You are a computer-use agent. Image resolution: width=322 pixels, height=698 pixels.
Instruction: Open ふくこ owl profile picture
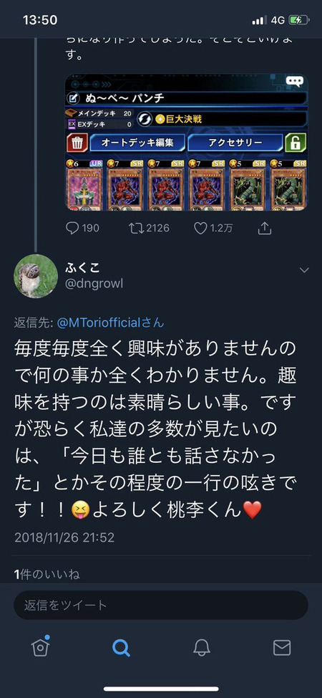point(36,276)
